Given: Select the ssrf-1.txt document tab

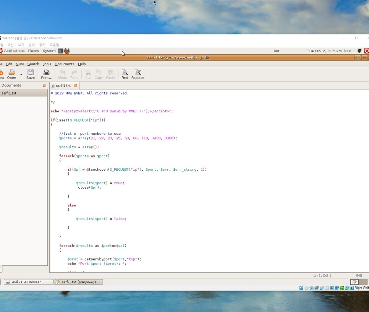Looking at the screenshot, I should (x=63, y=86).
